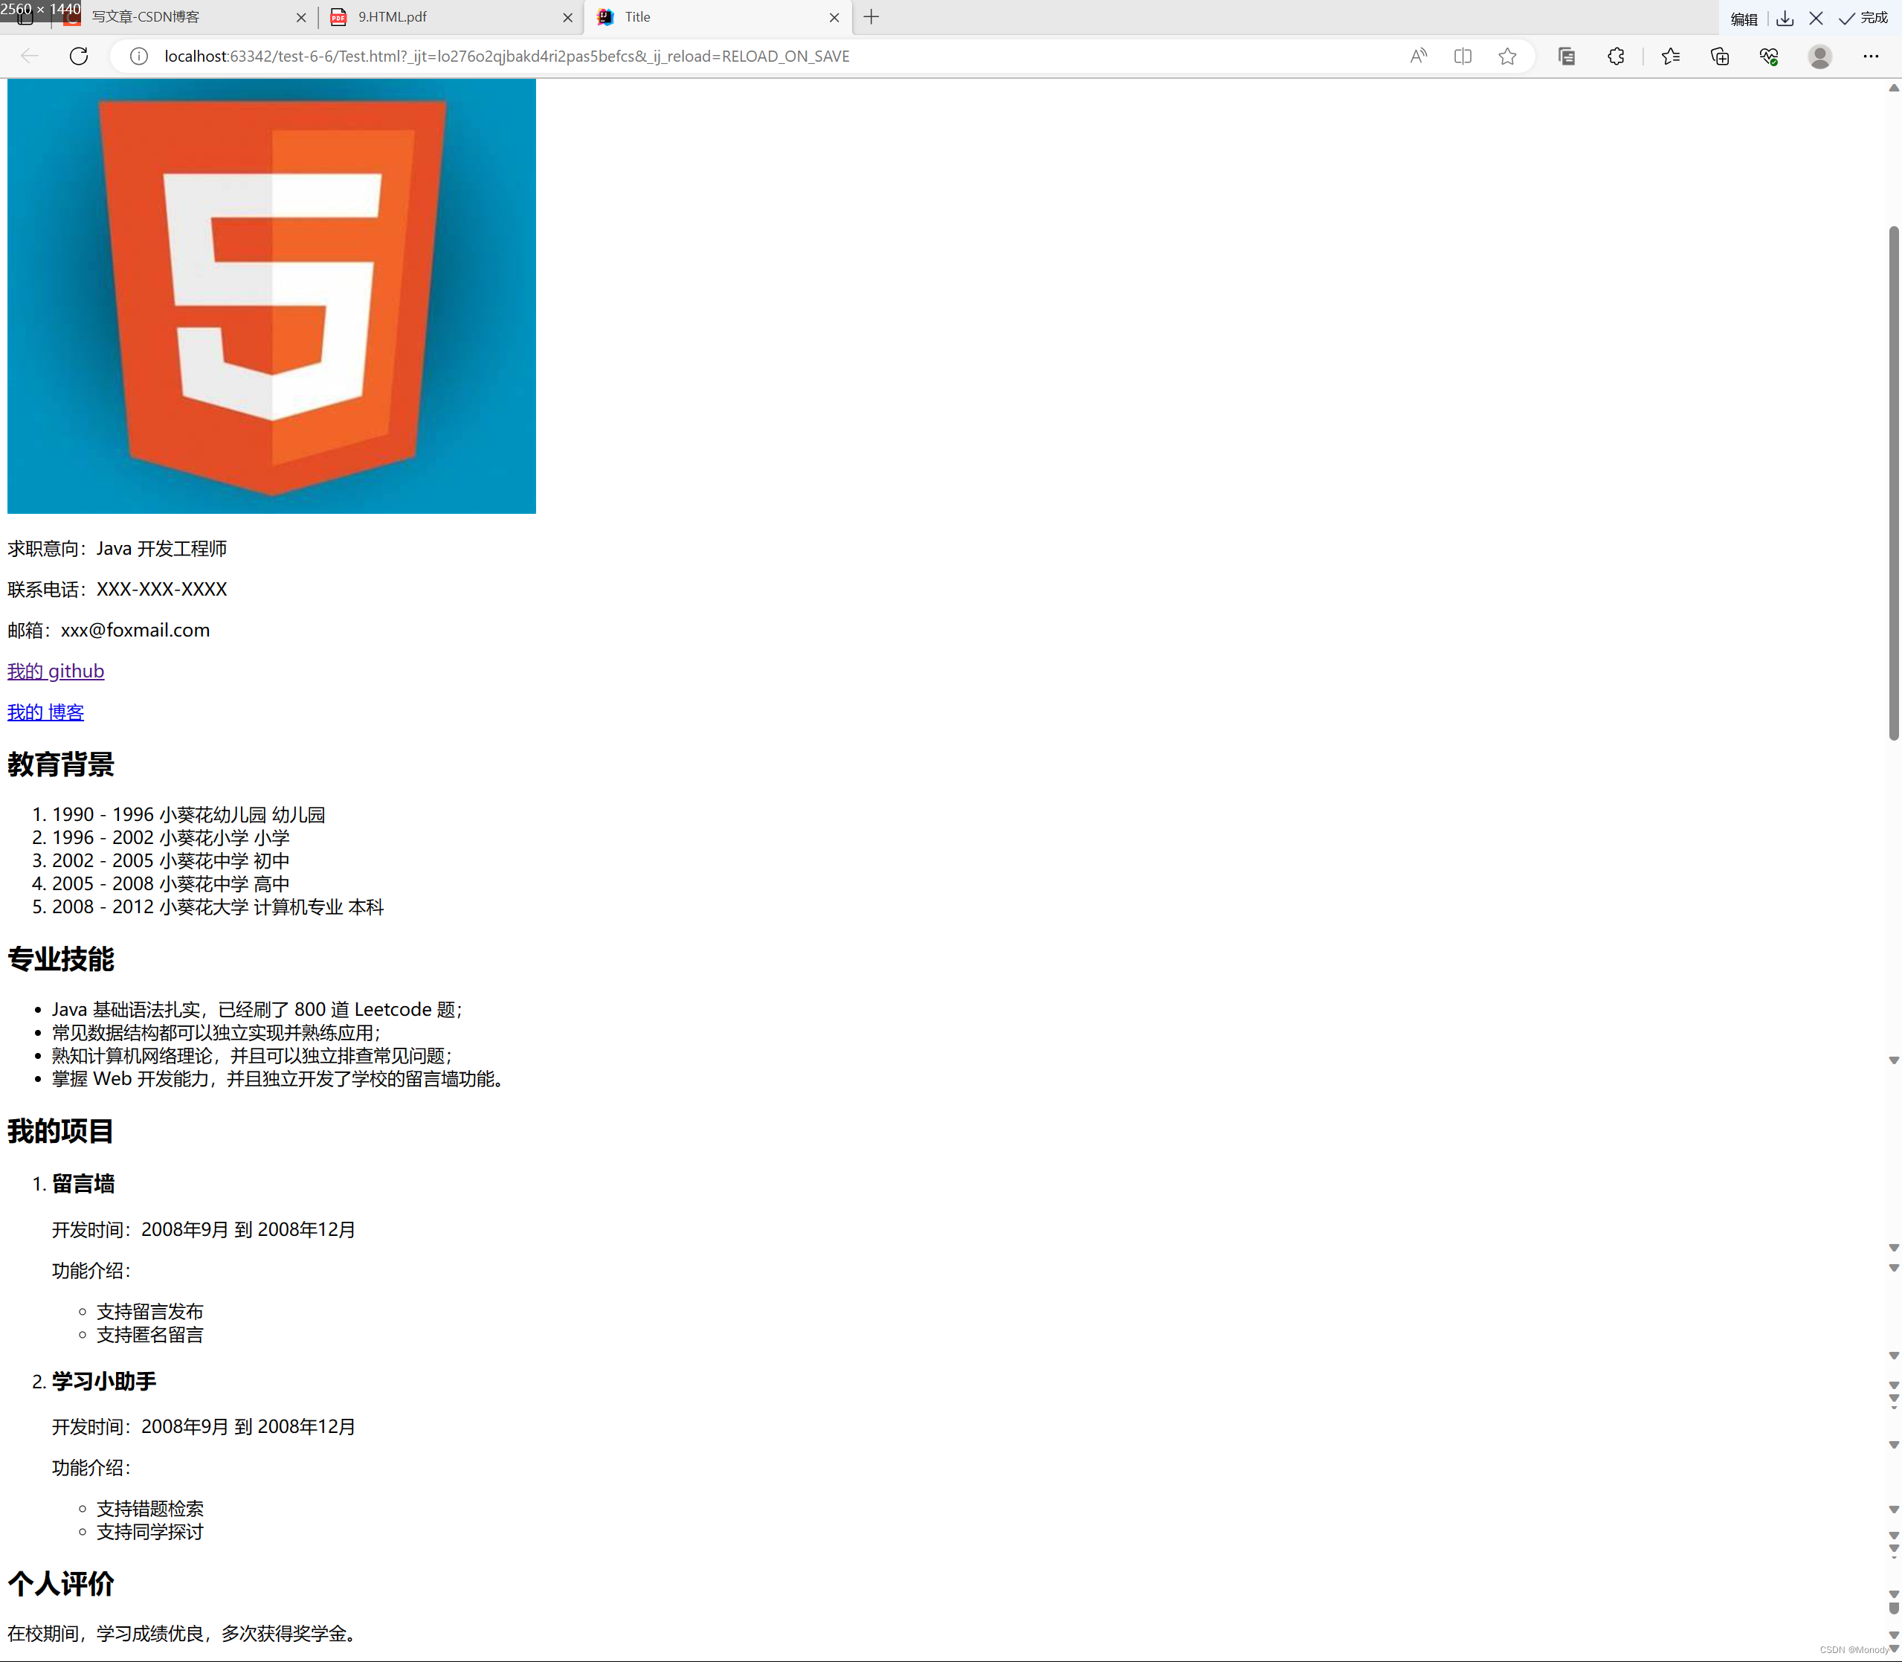Switch to 9.HTML.pdf tab

point(451,16)
